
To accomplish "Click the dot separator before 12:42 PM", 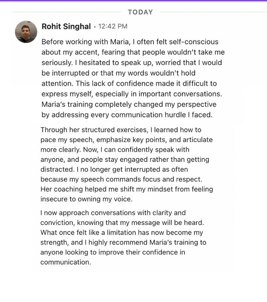I will pyautogui.click(x=95, y=27).
